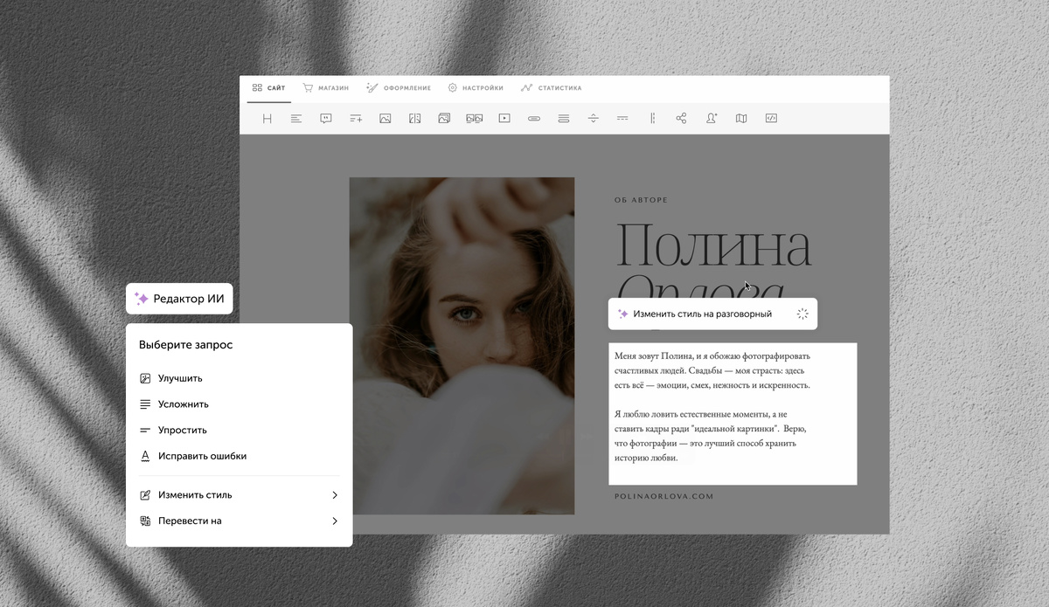Click the Изменить стиль на разговорный pill

(x=712, y=314)
